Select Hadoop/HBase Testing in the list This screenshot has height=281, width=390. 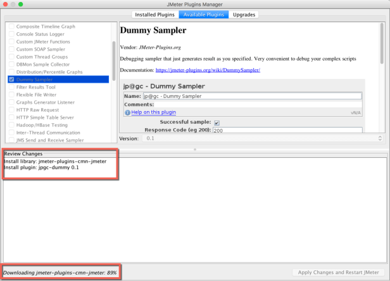(x=42, y=125)
